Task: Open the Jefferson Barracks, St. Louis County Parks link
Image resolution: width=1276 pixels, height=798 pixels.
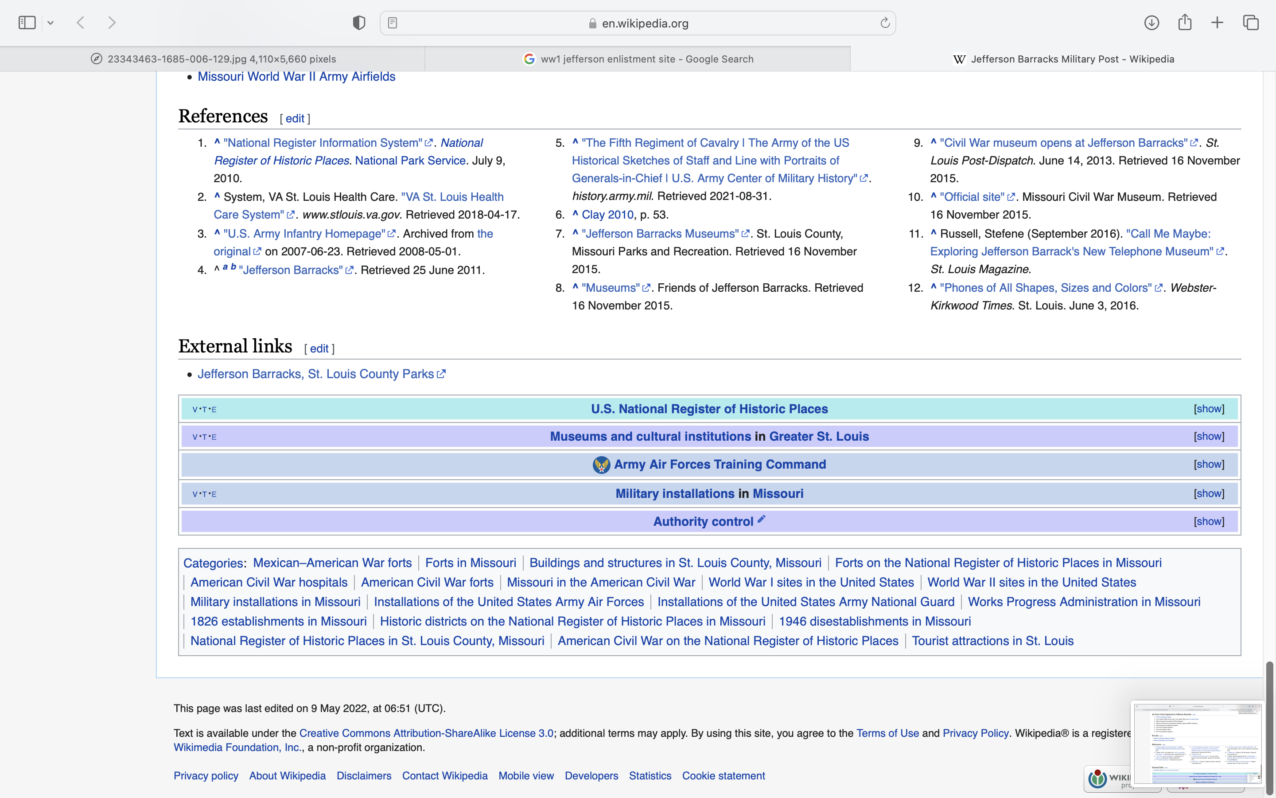Action: pos(315,374)
